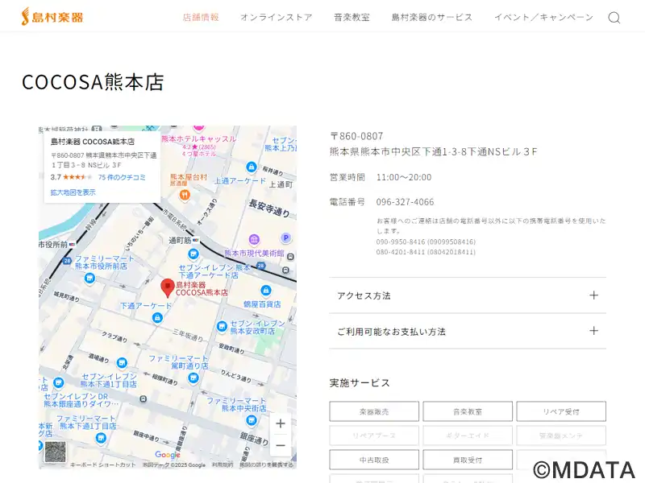The width and height of the screenshot is (645, 483).
Task: Click the 楽器販売 service button
Action: click(374, 411)
